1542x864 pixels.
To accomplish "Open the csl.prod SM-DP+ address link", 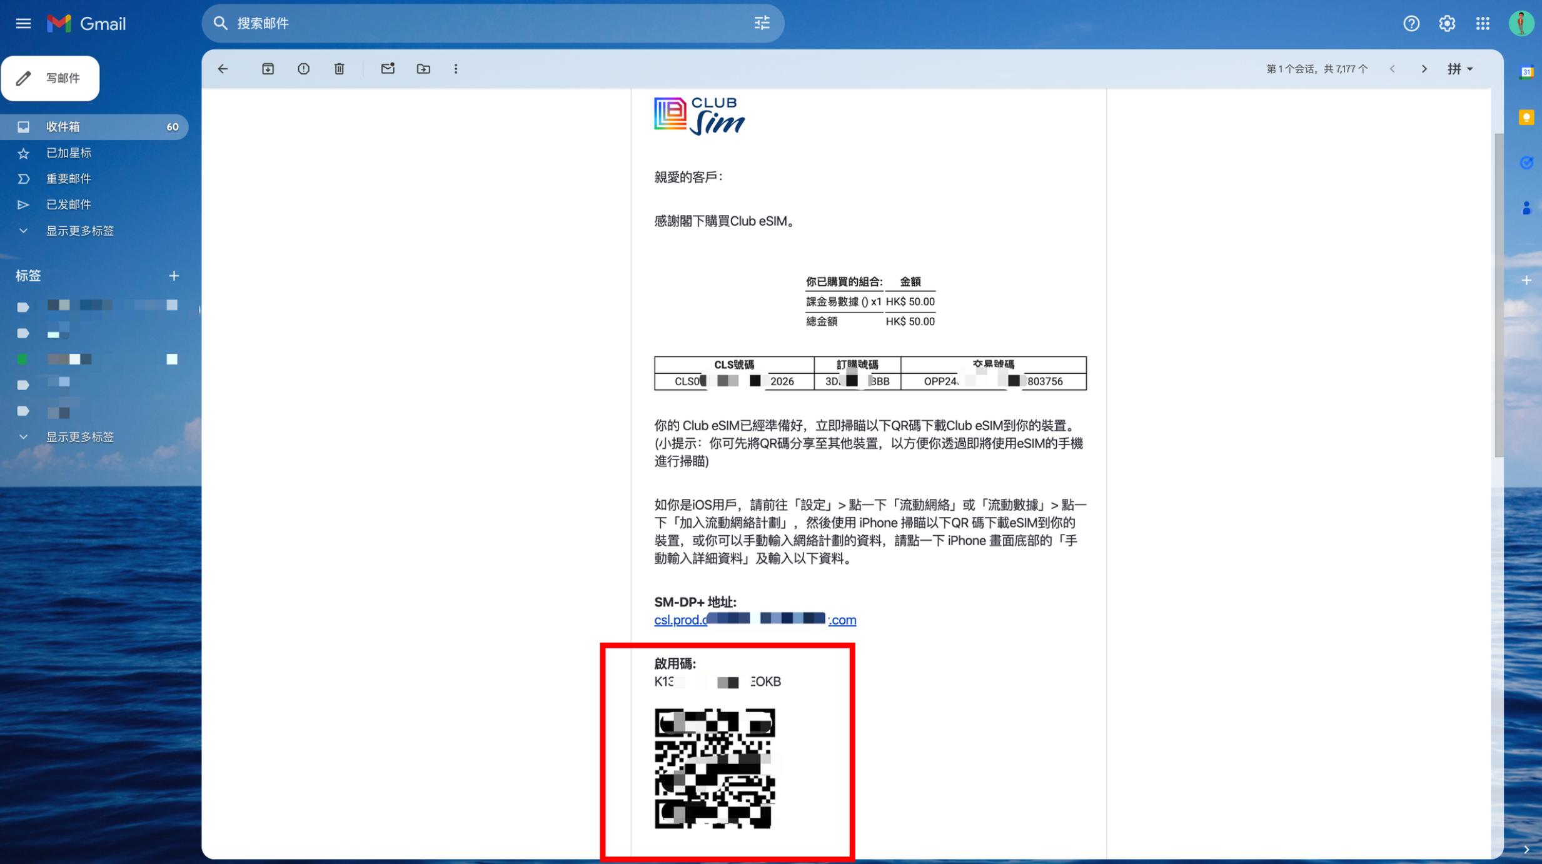I will (x=755, y=620).
